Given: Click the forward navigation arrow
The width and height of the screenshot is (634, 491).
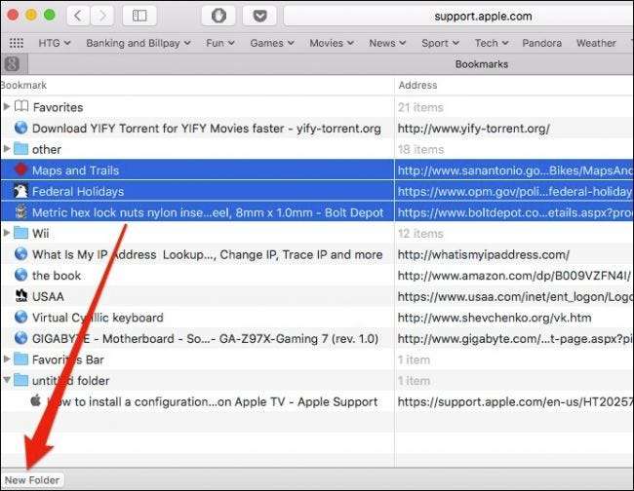Looking at the screenshot, I should point(101,16).
